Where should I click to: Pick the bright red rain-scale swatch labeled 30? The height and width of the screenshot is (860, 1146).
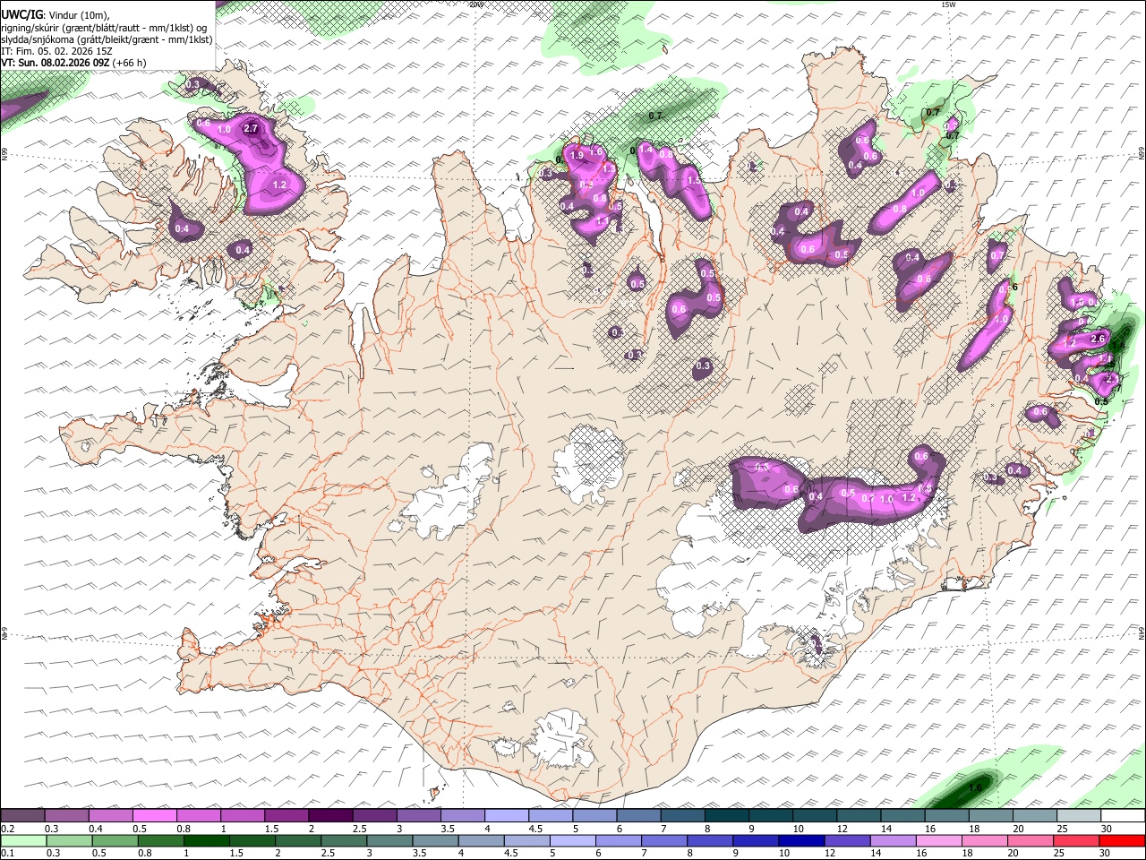point(1123,840)
